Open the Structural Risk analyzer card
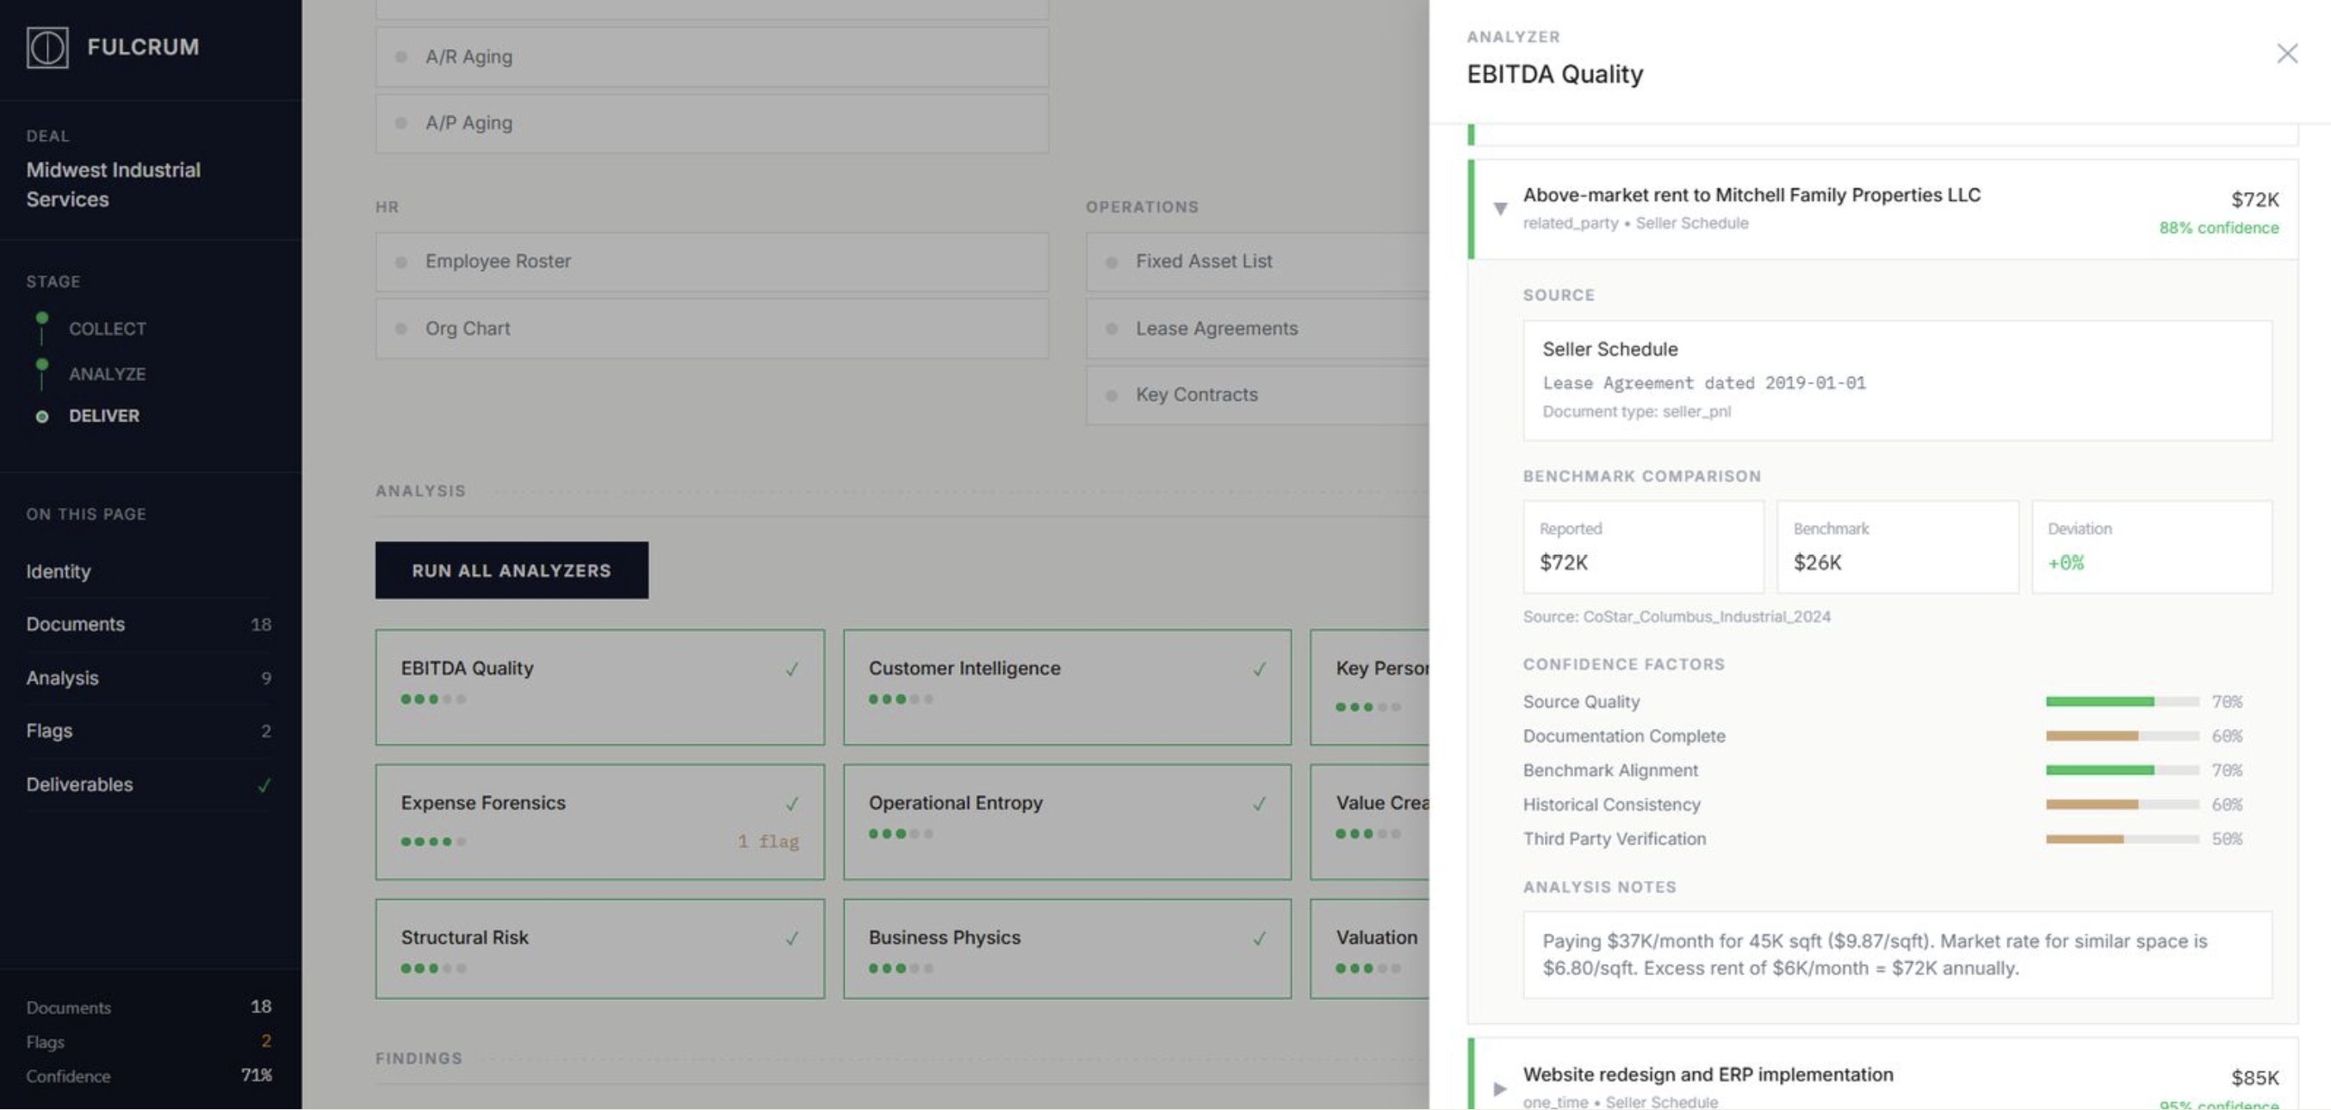This screenshot has height=1110, width=2331. coord(600,948)
